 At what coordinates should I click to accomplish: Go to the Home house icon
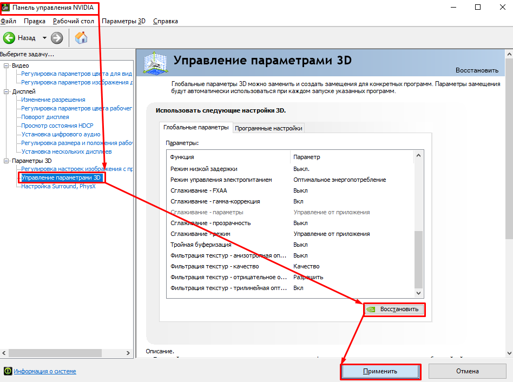pos(81,38)
